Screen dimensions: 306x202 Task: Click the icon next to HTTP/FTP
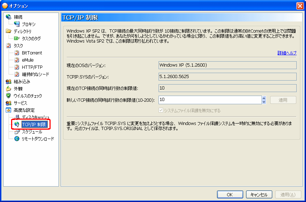[17, 67]
